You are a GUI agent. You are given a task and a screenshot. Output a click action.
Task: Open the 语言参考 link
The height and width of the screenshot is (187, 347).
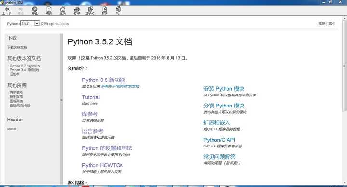pyautogui.click(x=93, y=131)
